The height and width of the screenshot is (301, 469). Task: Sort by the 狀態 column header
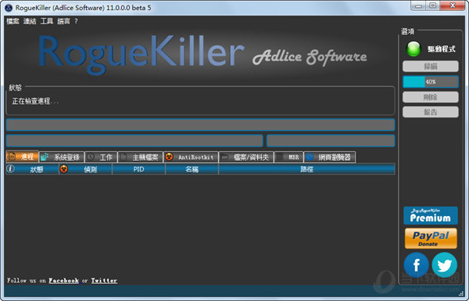click(32, 169)
